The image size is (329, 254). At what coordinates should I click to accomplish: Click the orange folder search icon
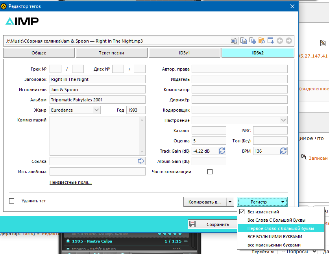261,41
